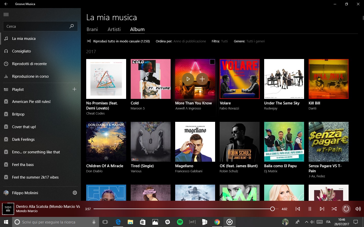Open Tired (Single) album cover

pos(151,142)
